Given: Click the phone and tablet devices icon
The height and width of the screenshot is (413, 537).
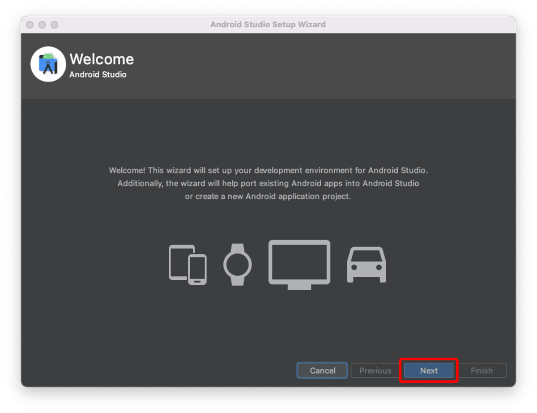Looking at the screenshot, I should tap(188, 265).
